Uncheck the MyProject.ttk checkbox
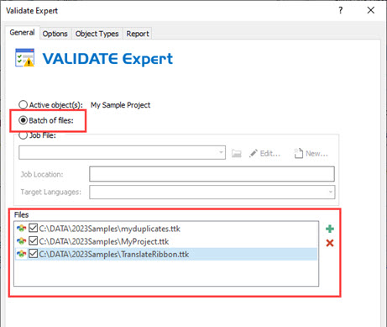The height and width of the screenshot is (327, 387). (x=34, y=240)
